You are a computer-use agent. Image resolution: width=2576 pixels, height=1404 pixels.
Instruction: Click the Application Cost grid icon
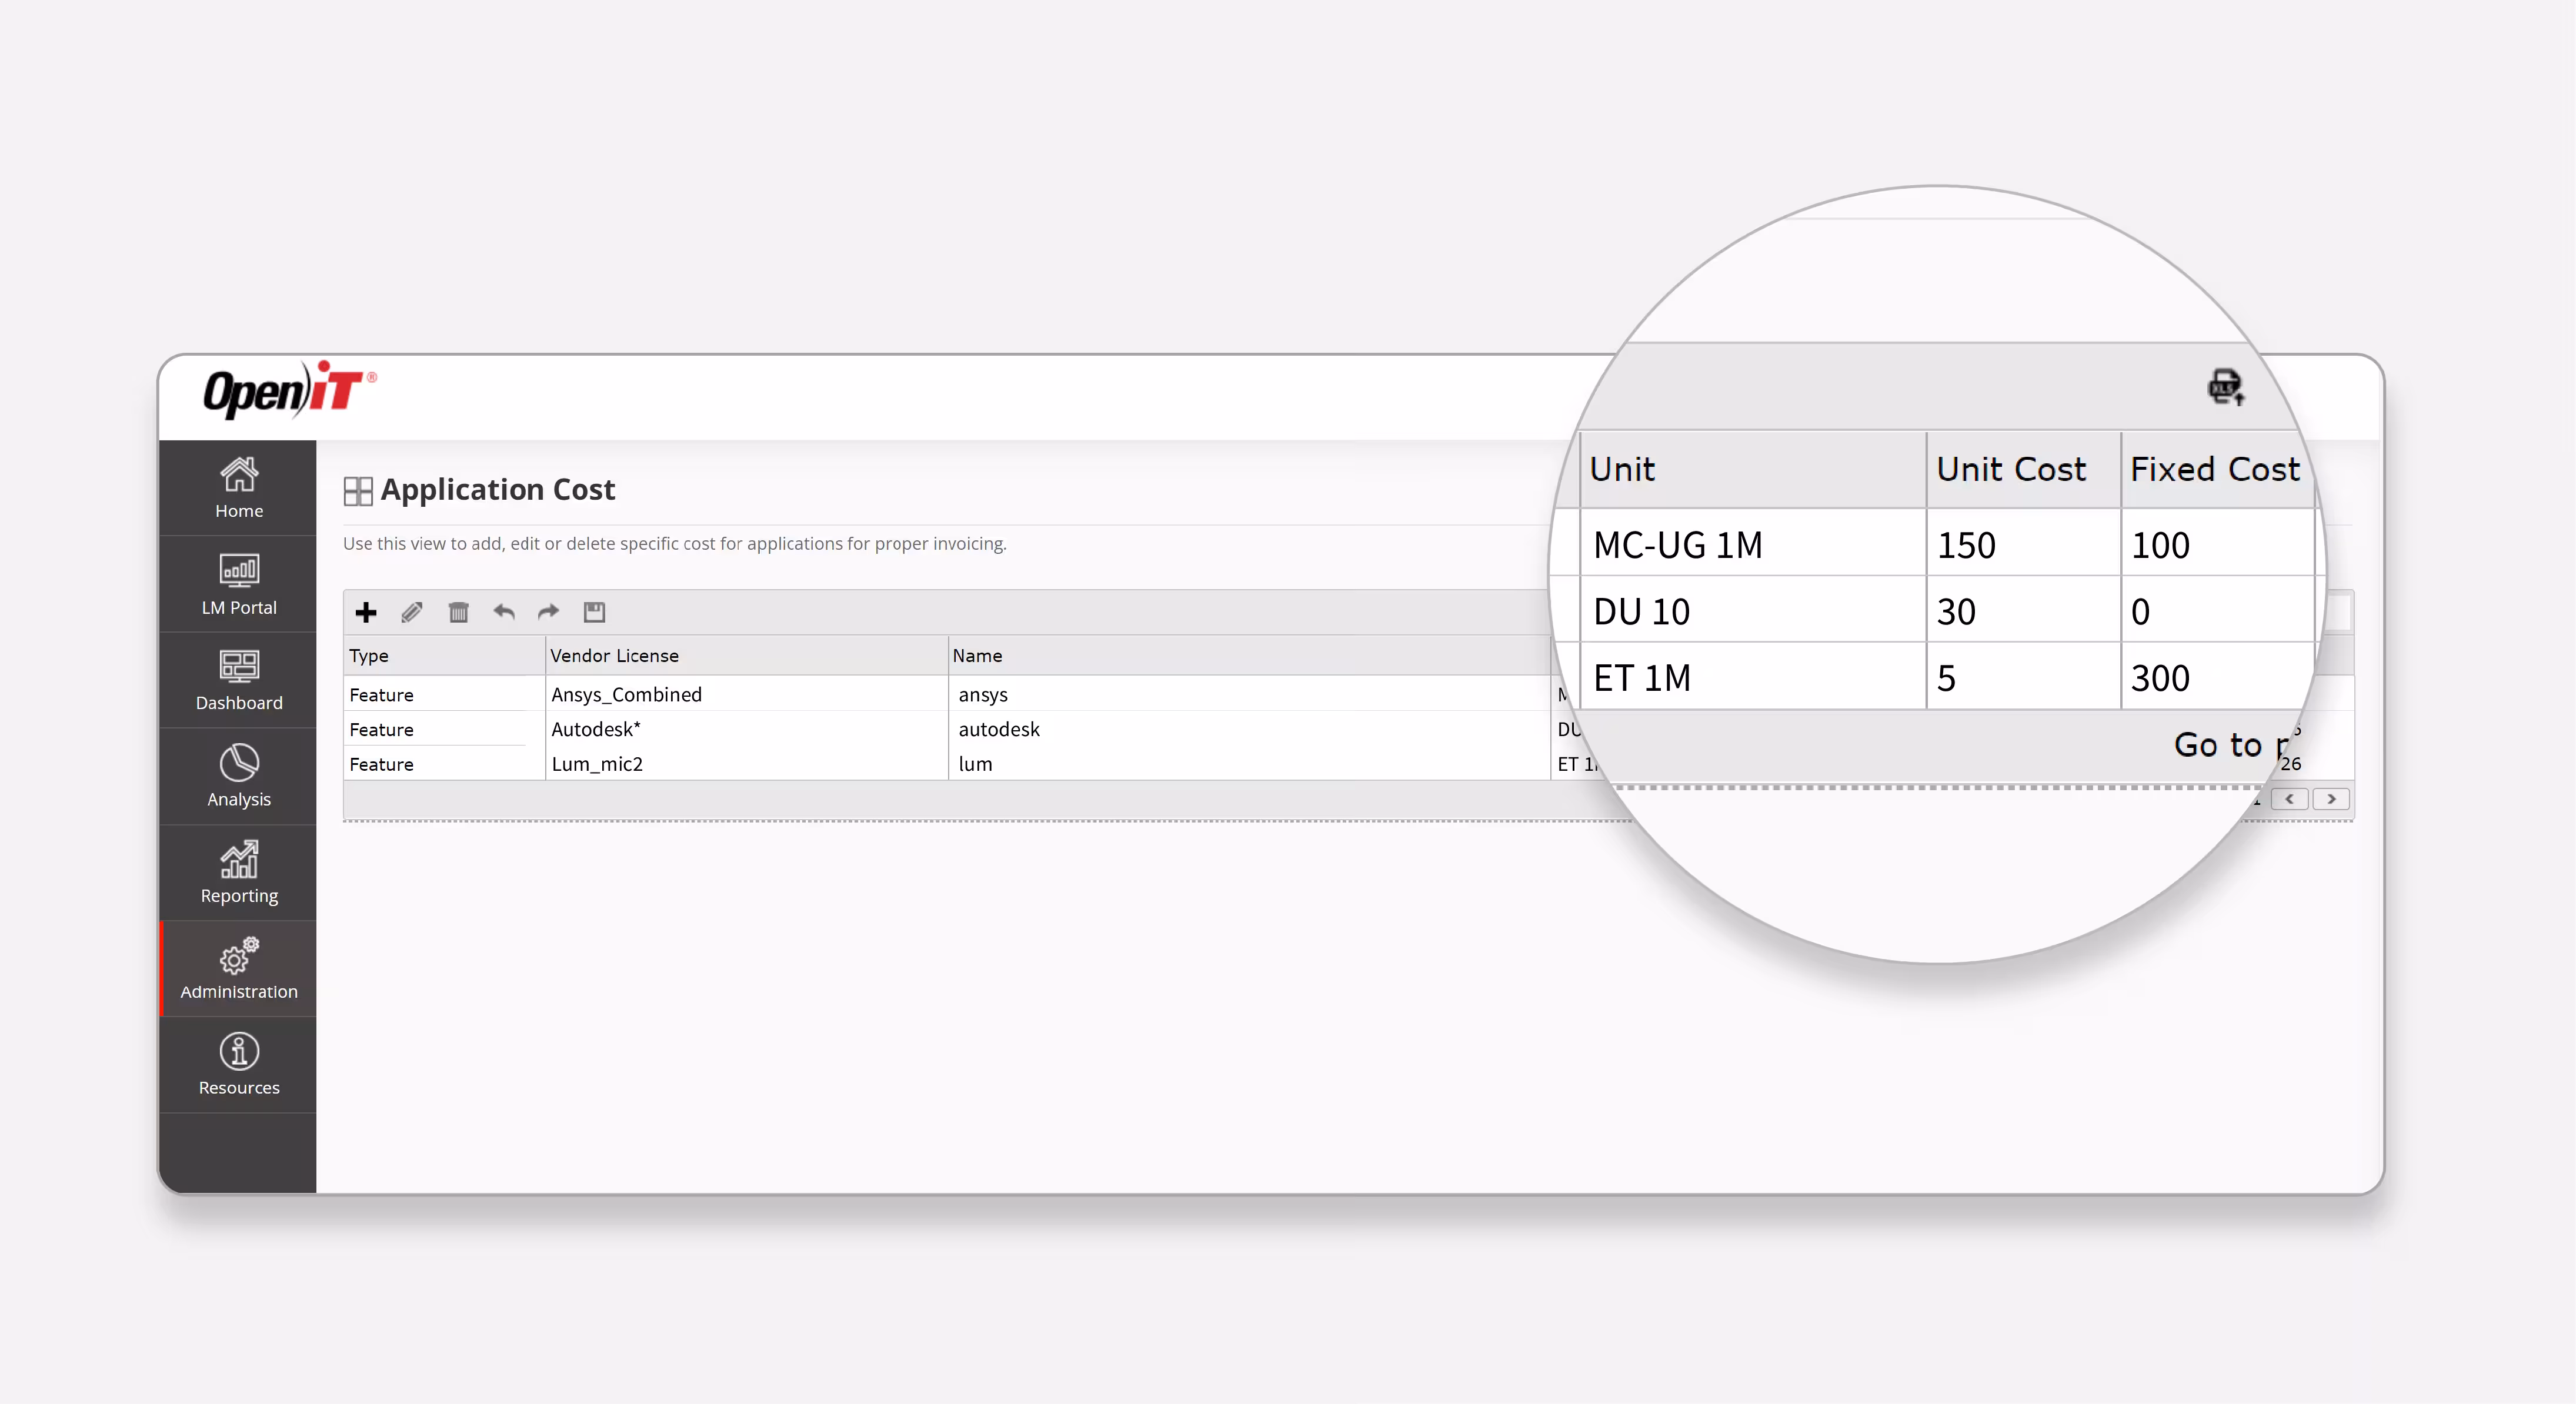click(358, 491)
